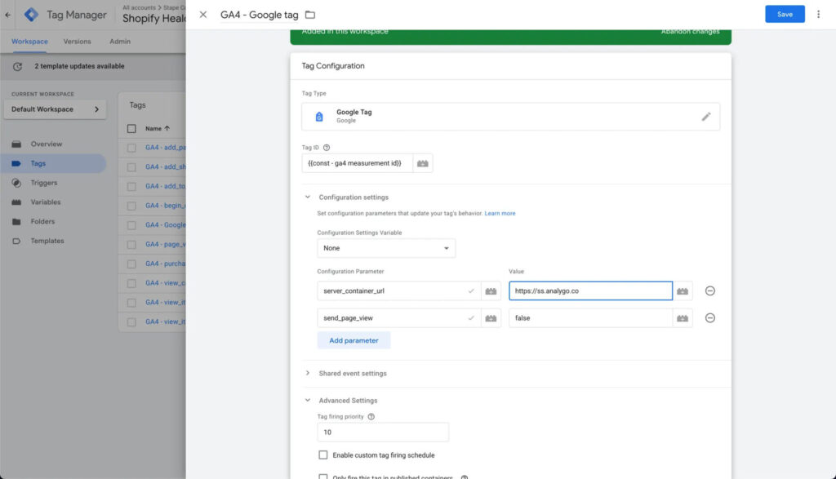This screenshot has height=479, width=836.
Task: Expand the Shared event settings section
Action: pyautogui.click(x=308, y=373)
